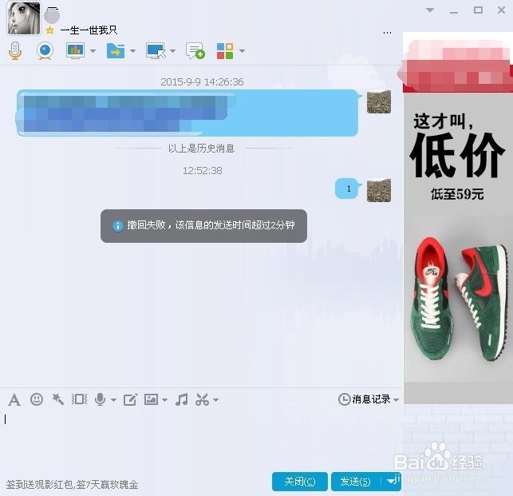Viewport: 513px width, 496px height.
Task: Click the music note icon
Action: [182, 399]
